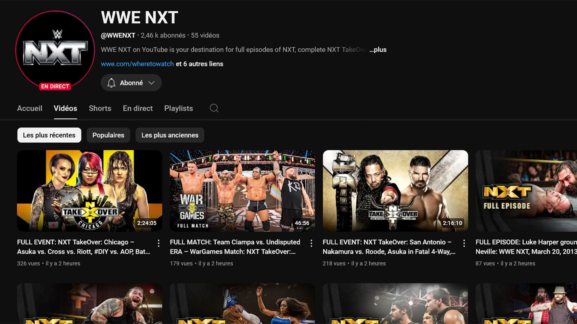
Task: Click the 46:56 duration badge
Action: pyautogui.click(x=302, y=223)
